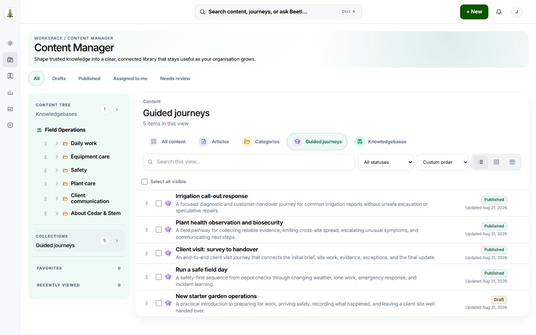Viewport: 536px width, 335px height.
Task: Expand the Client communication folder chevron
Action: click(x=57, y=199)
